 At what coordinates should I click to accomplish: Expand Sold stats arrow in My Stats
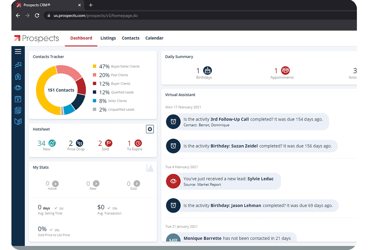(x=137, y=183)
